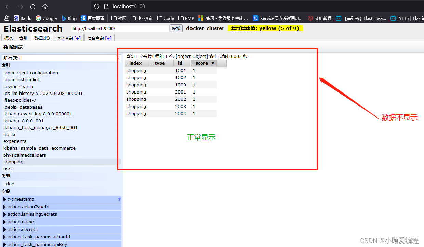The height and width of the screenshot is (247, 424).
Task: Click the question mark on the @timestamp field
Action: pyautogui.click(x=119, y=199)
